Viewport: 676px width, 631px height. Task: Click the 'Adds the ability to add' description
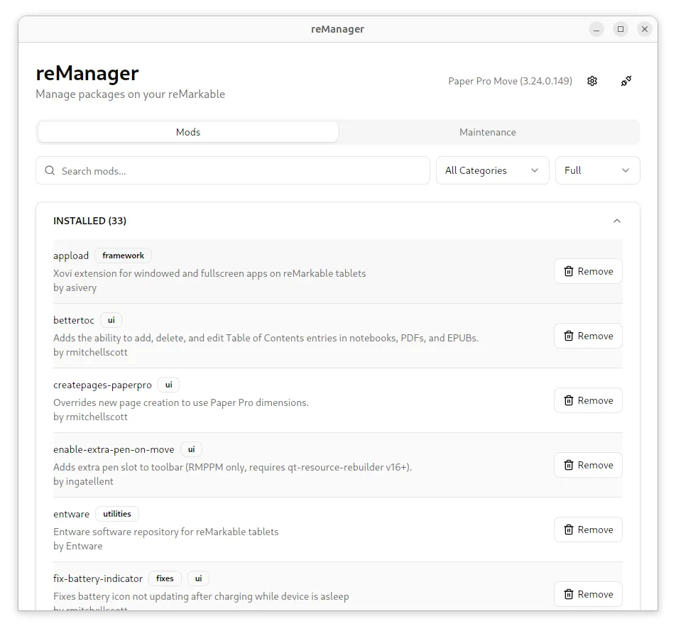coord(266,338)
